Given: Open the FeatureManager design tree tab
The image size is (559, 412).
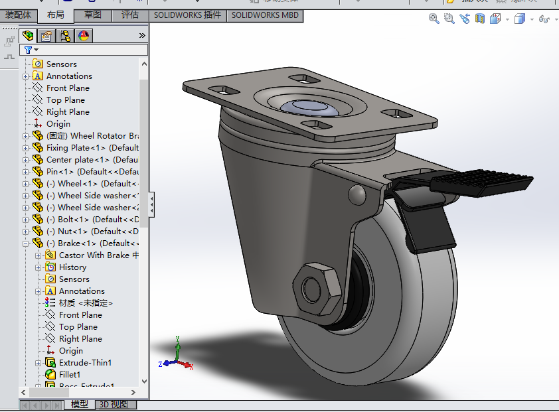Looking at the screenshot, I should [x=28, y=36].
